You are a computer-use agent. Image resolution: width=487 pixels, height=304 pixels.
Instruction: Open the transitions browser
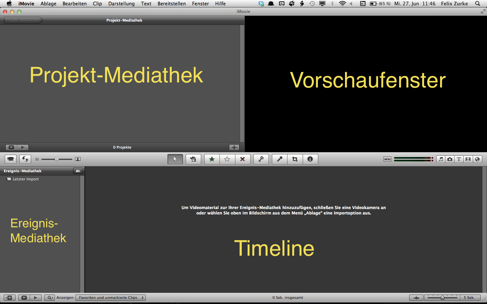[468, 159]
